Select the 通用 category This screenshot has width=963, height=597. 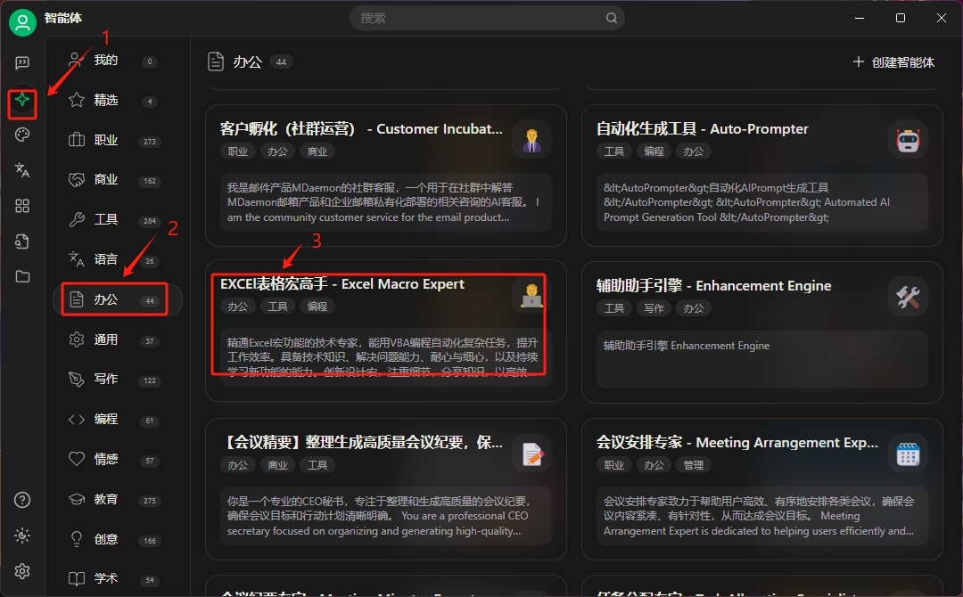118,339
